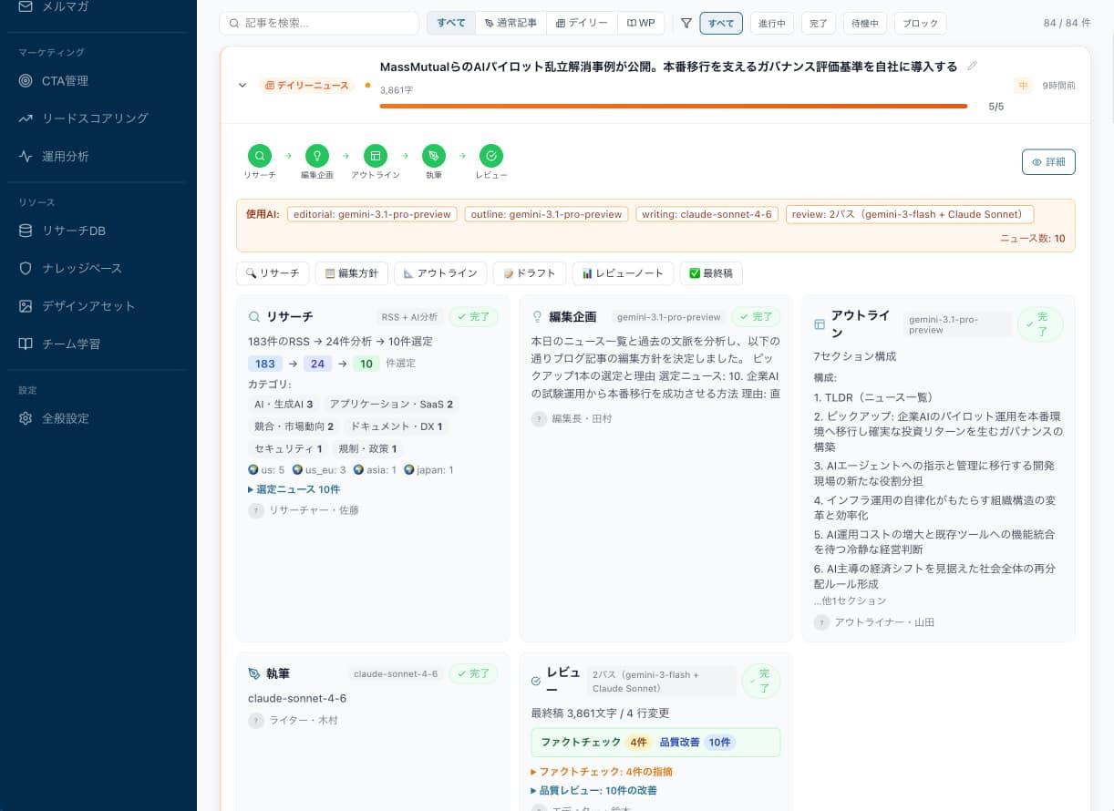Click the 編集企画 lightbulb pipeline icon
This screenshot has height=811, width=1114.
(x=316, y=155)
